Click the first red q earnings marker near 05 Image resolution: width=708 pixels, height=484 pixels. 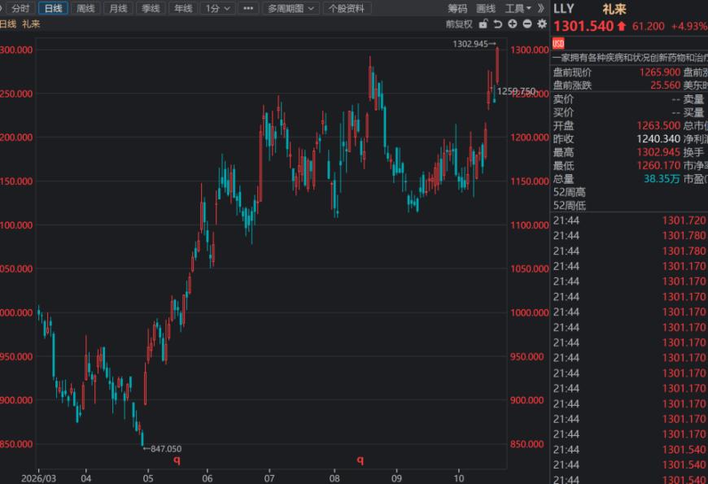[x=177, y=460]
